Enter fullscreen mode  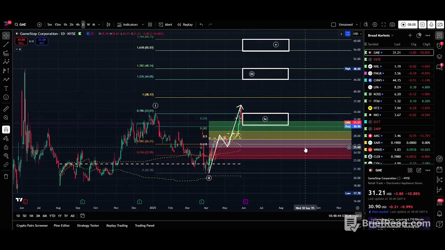point(383,25)
